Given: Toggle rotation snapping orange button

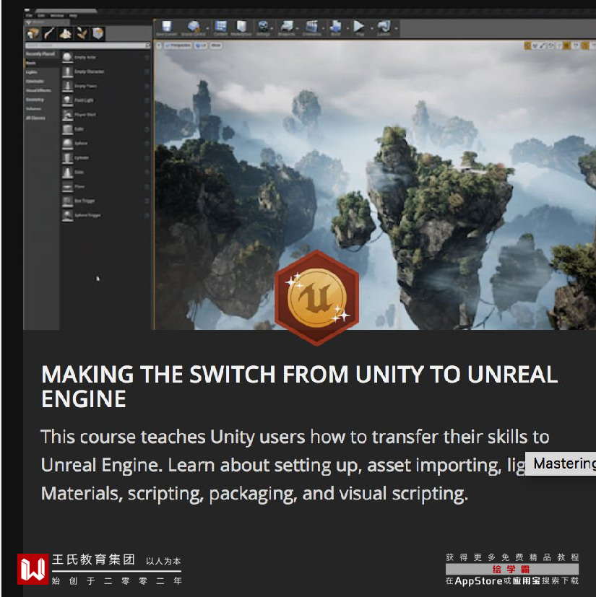Looking at the screenshot, I should click(585, 46).
